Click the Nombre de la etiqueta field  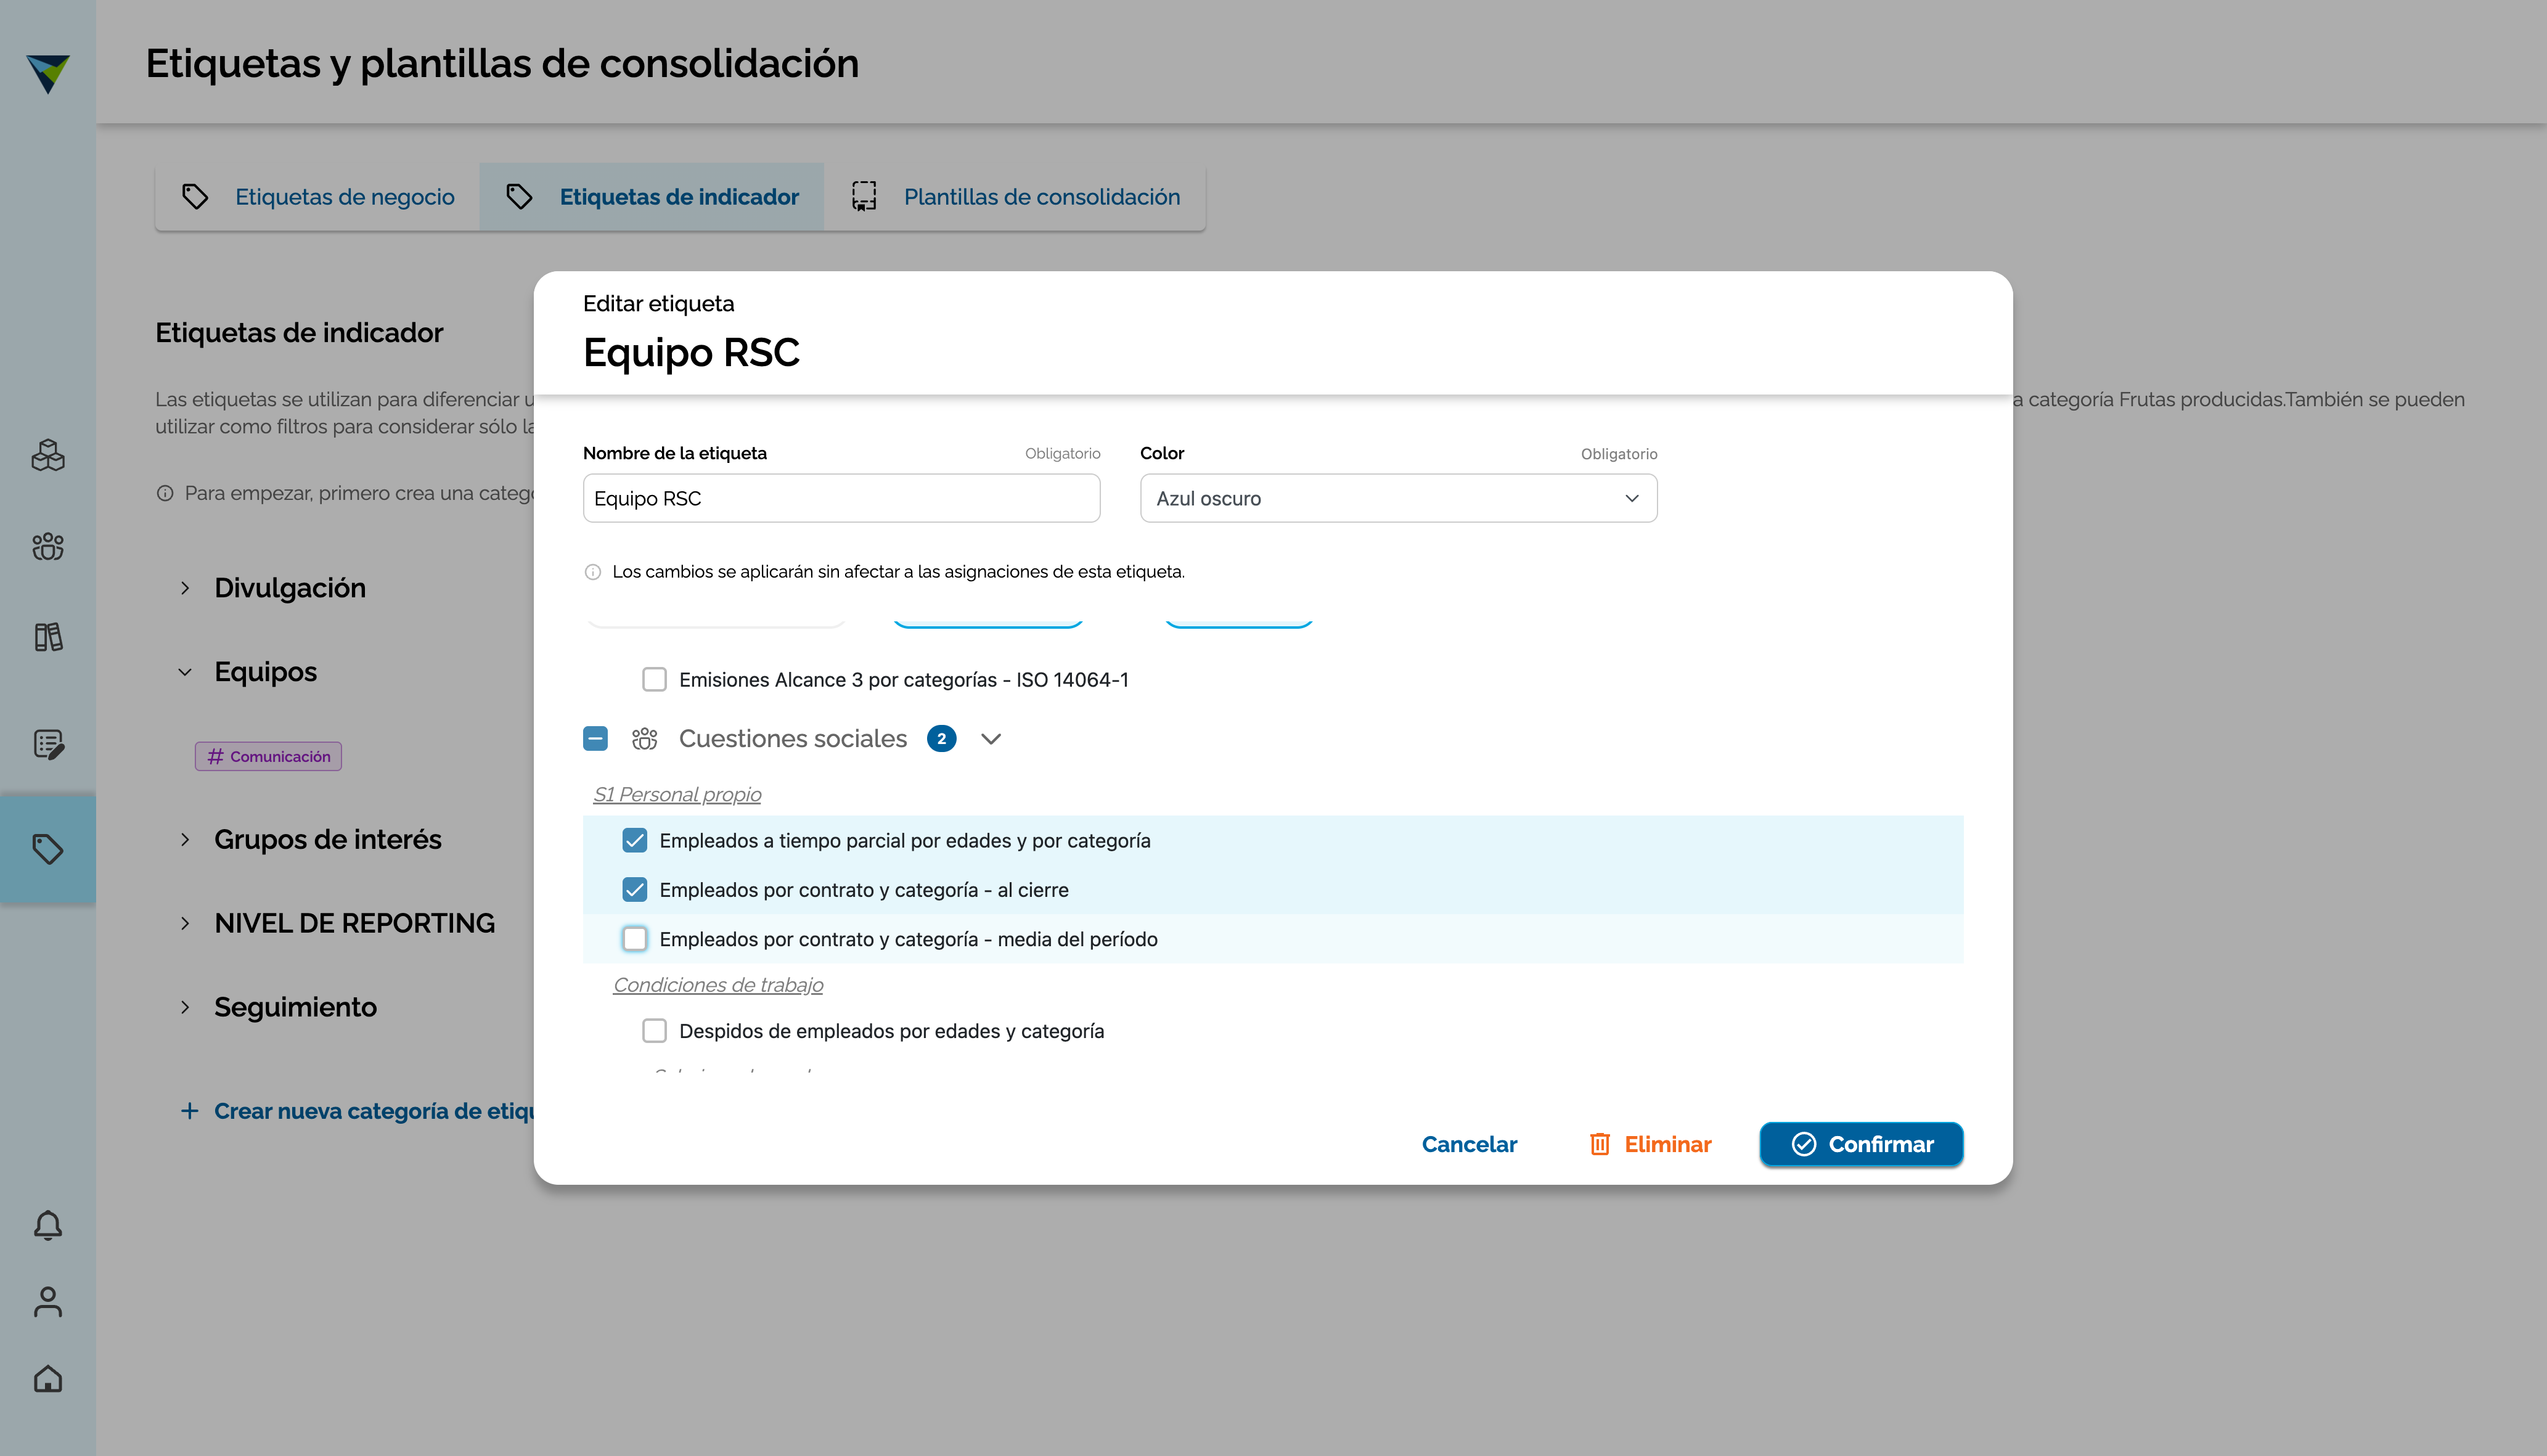(x=841, y=498)
